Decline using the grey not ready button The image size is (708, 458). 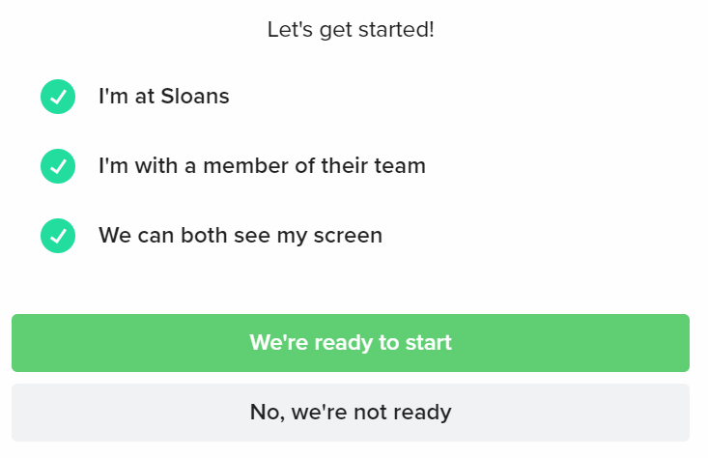click(351, 413)
